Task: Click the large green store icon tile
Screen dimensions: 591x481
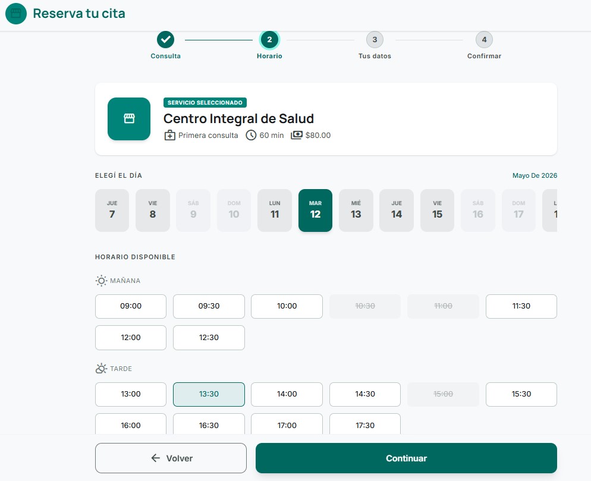Action: pyautogui.click(x=129, y=119)
